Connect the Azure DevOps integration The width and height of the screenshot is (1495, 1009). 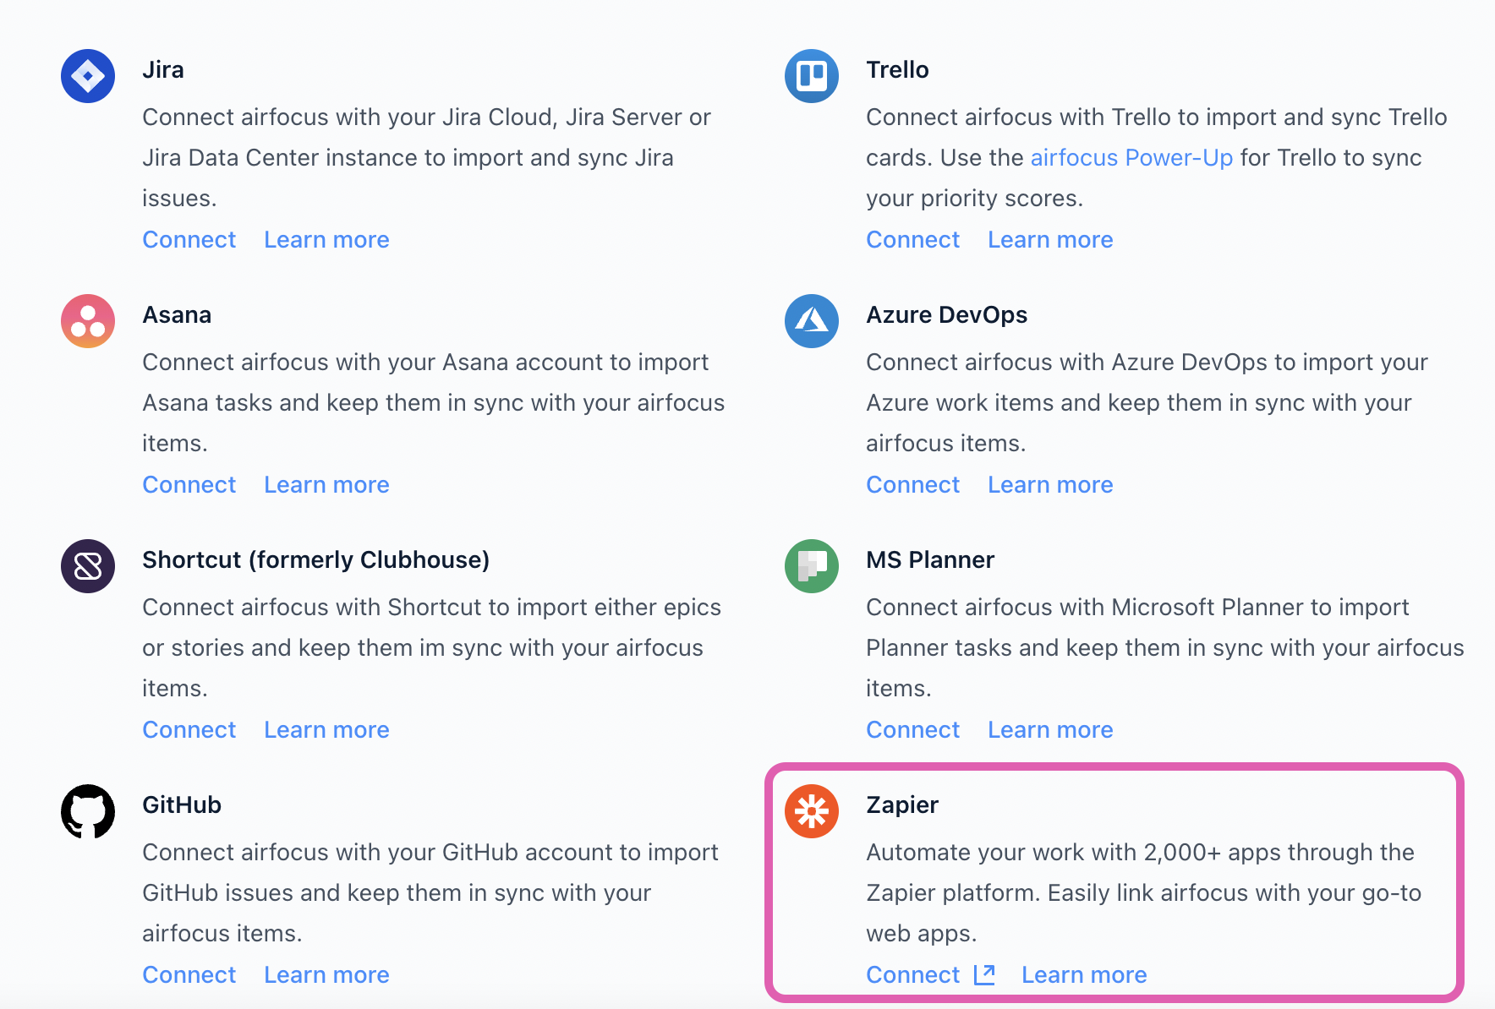tap(913, 485)
